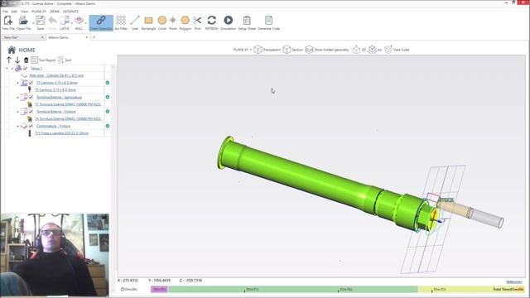The width and height of the screenshot is (530, 298).
Task: Click the yellow segment of the time bar
Action: coord(471,290)
